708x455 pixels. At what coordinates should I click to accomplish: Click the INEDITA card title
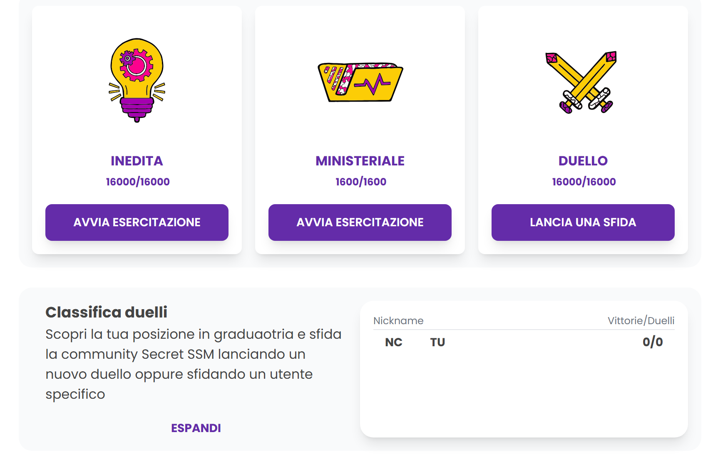point(137,161)
